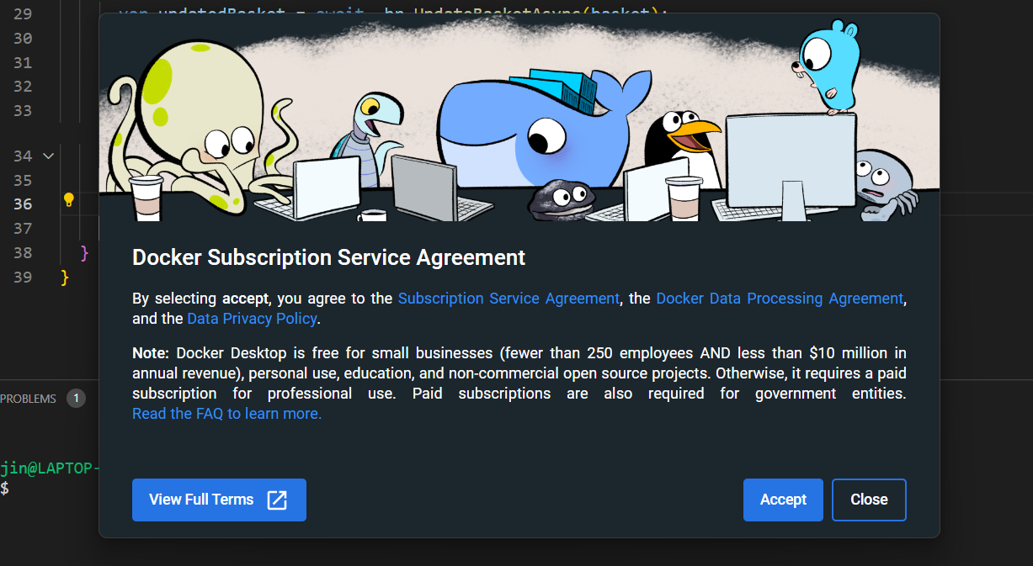1033x566 pixels.
Task: Open the Docker Data Processing Agreement link
Action: tap(780, 299)
